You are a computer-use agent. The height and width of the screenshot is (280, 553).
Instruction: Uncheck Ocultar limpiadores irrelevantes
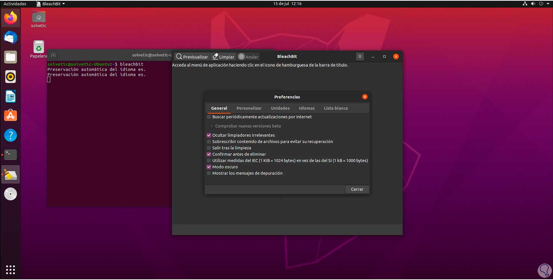(209, 135)
